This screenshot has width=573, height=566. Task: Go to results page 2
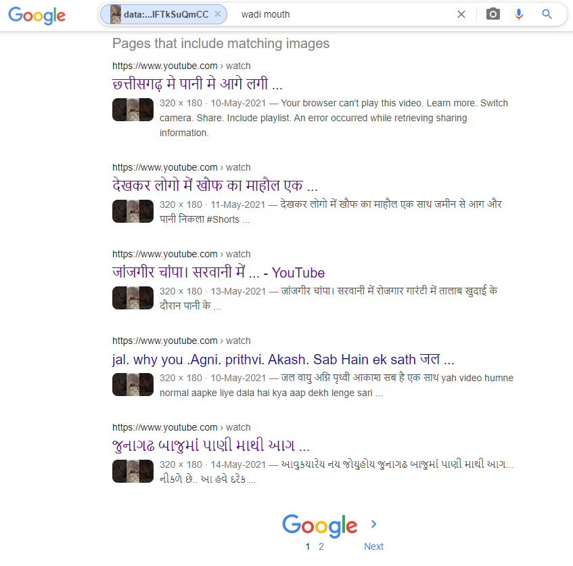coord(321,546)
